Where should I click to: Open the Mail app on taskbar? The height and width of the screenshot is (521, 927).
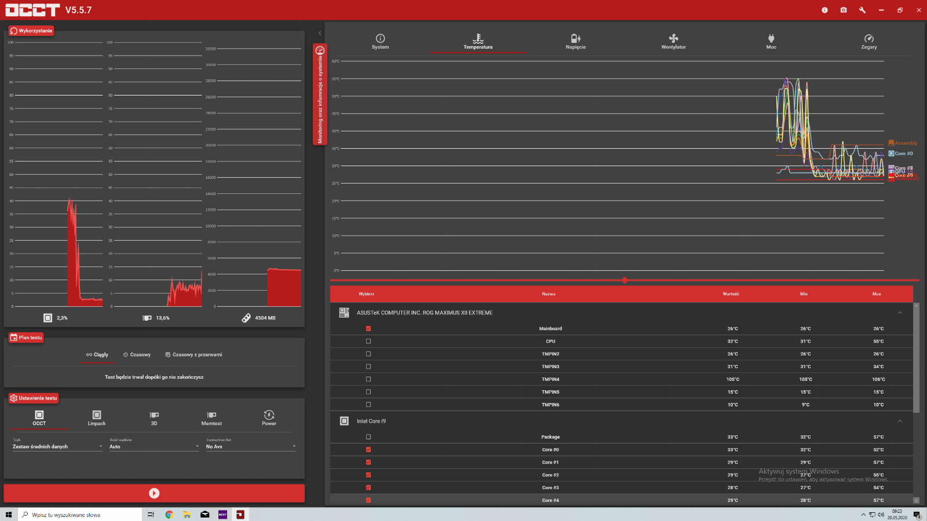[x=205, y=515]
